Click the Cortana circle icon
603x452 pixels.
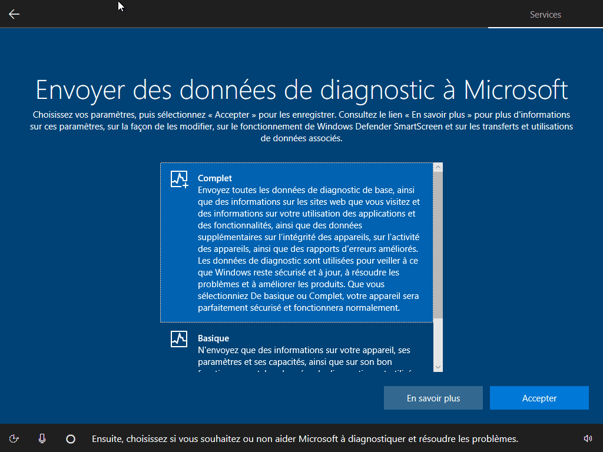71,438
